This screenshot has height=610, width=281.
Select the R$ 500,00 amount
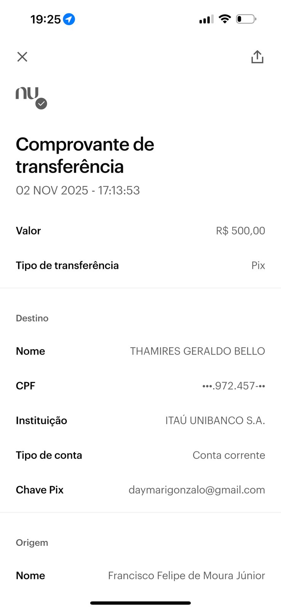(240, 231)
